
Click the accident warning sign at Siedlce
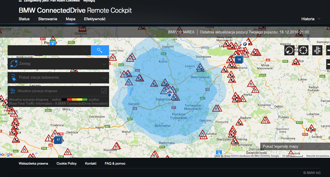pyautogui.click(x=296, y=61)
